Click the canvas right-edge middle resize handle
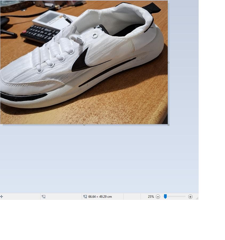This screenshot has height=240, width=225. tap(168, 63)
